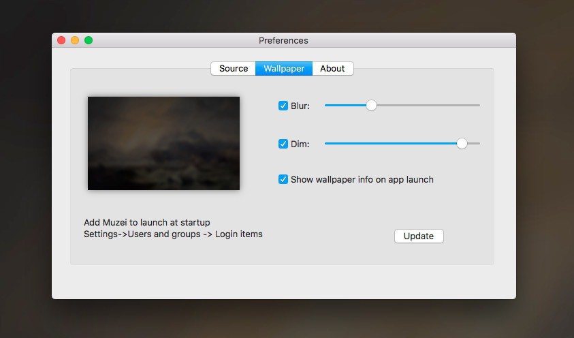Minimize Preferences window with yellow button
574x338 pixels.
75,40
